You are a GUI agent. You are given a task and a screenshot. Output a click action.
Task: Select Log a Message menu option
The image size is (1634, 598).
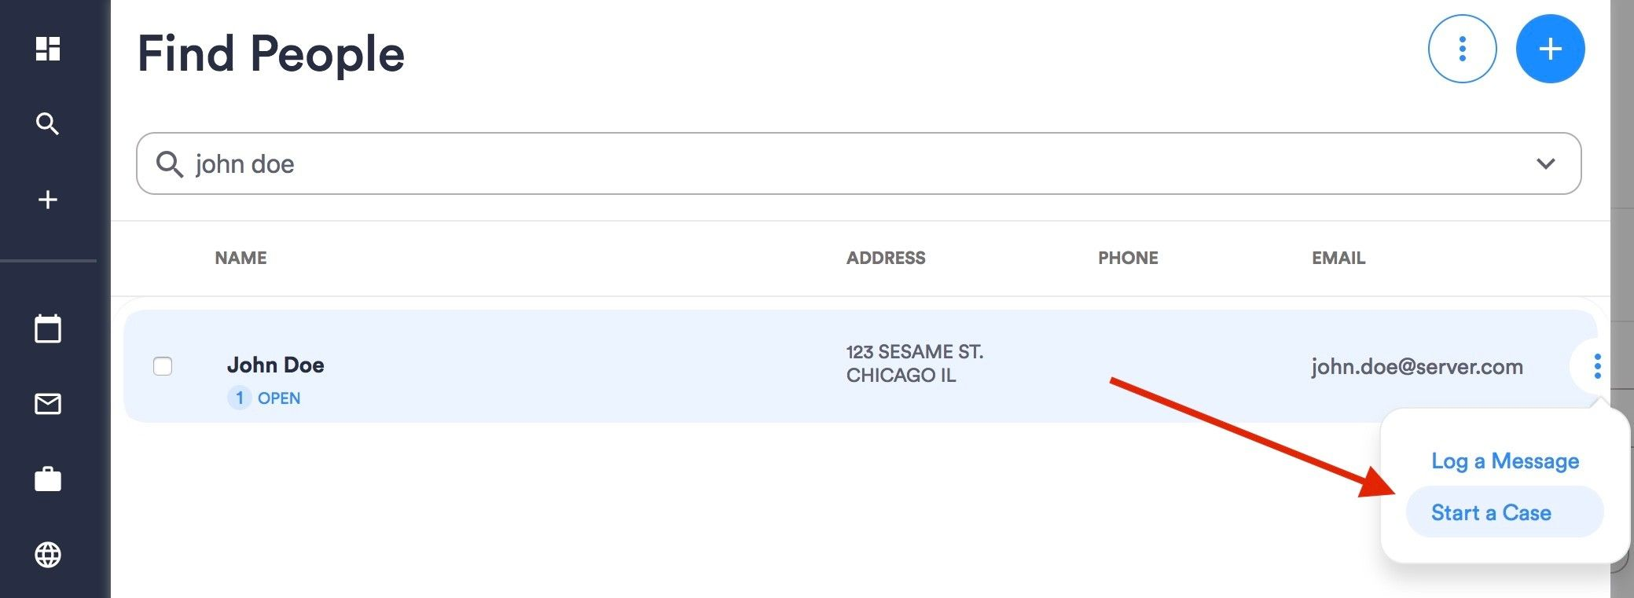click(1504, 460)
